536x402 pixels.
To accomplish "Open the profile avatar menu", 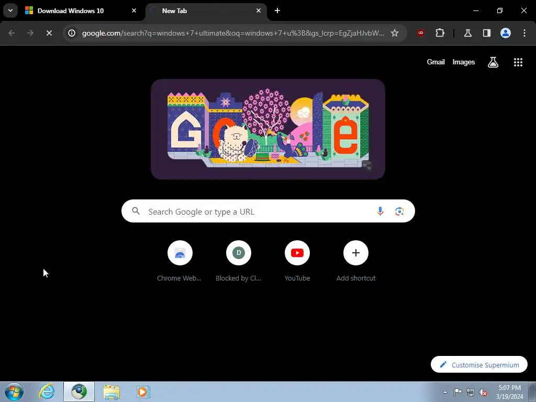I will pos(506,33).
